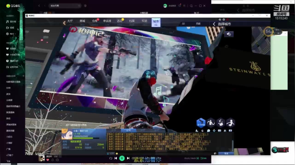The image size is (295, 165).
Task: Click the QQ Music search field
Action: point(65,6)
